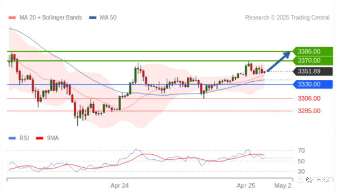The width and height of the screenshot is (338, 193).
Task: Select the MA 50 legend label
Action: click(x=108, y=18)
